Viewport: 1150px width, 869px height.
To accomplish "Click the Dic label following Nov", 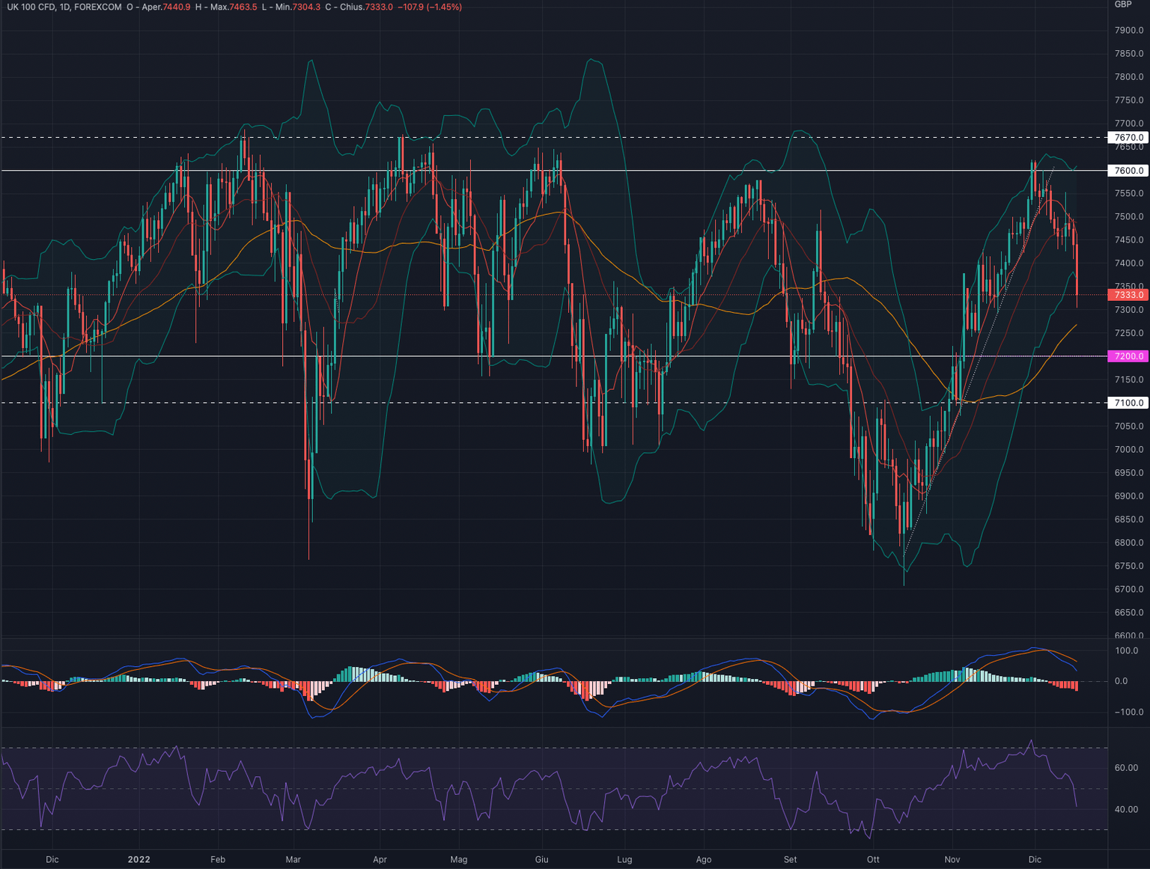I will click(x=1035, y=859).
